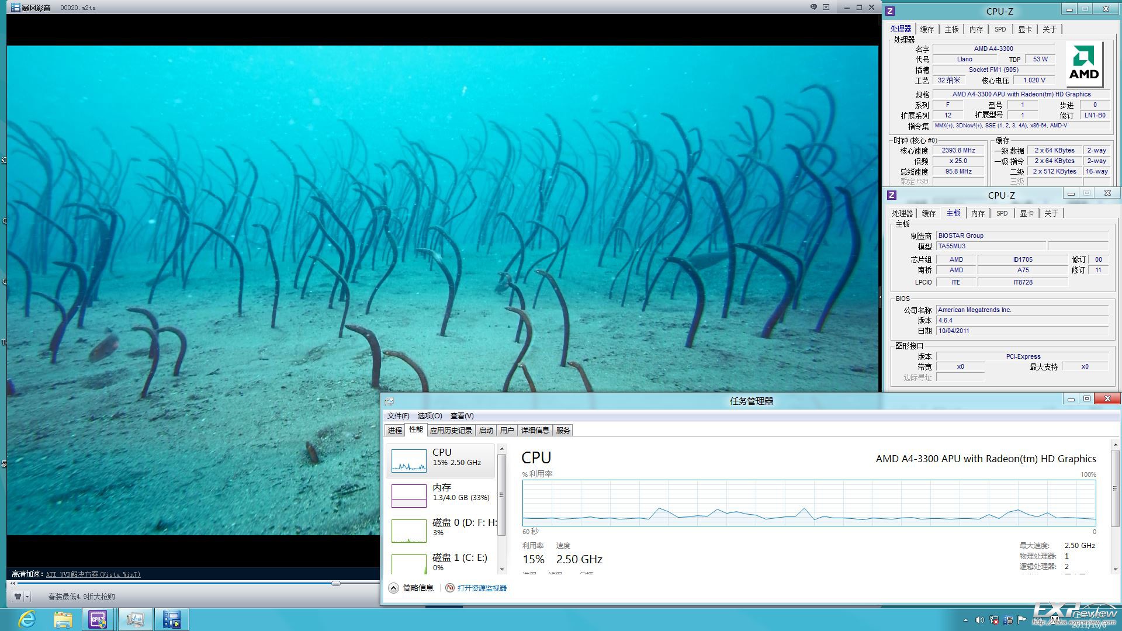Open Internet Explorer from the taskbar
1122x631 pixels.
point(27,619)
